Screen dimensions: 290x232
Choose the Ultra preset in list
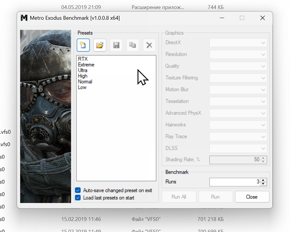(83, 70)
